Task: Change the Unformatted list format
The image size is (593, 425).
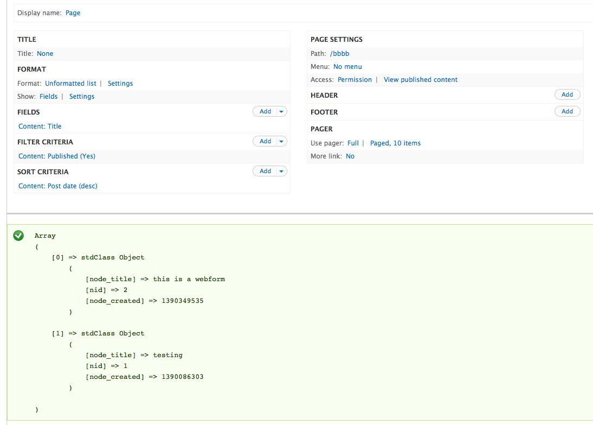Action: 70,84
